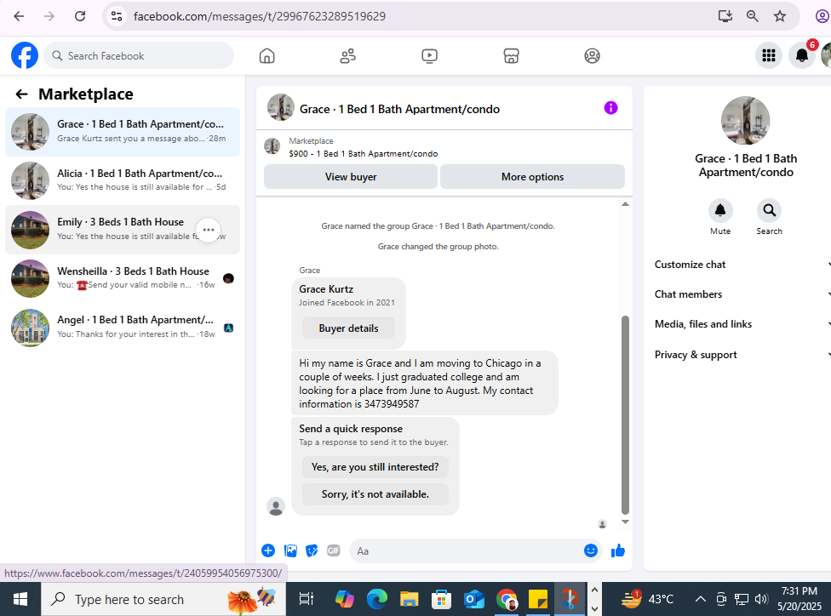Send 'Sorry, it's not available.' response
Viewport: 831px width, 616px height.
[375, 494]
